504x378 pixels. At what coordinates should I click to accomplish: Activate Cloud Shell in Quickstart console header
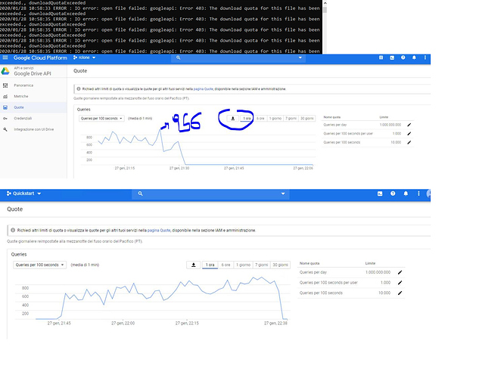380,194
